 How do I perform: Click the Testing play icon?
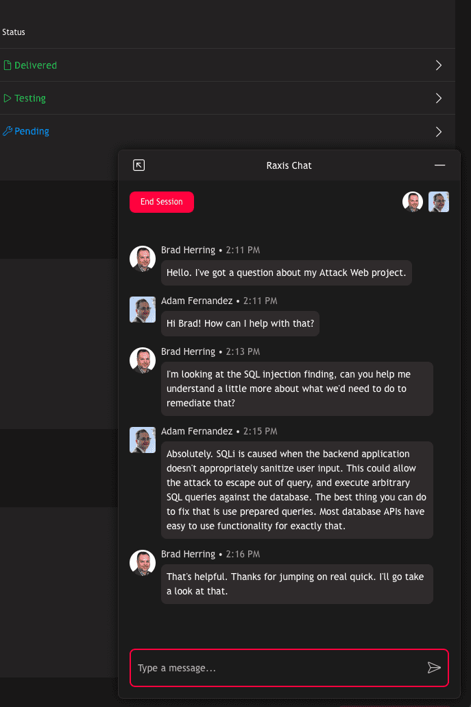click(x=8, y=99)
